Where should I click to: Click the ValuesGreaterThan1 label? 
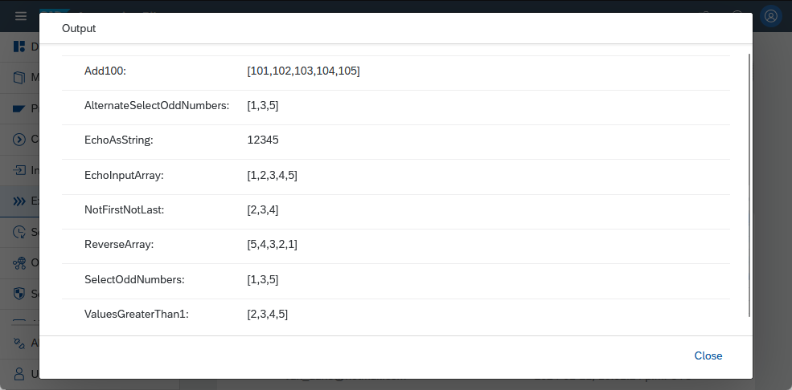[137, 315]
